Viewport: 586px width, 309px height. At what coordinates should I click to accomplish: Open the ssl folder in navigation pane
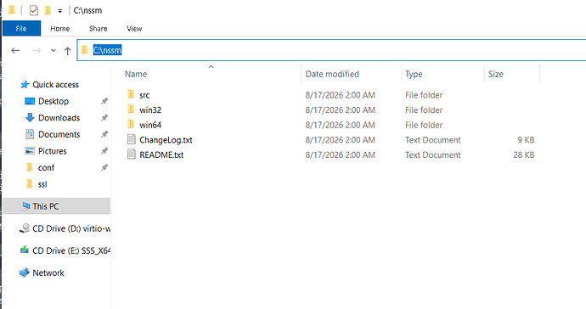42,184
